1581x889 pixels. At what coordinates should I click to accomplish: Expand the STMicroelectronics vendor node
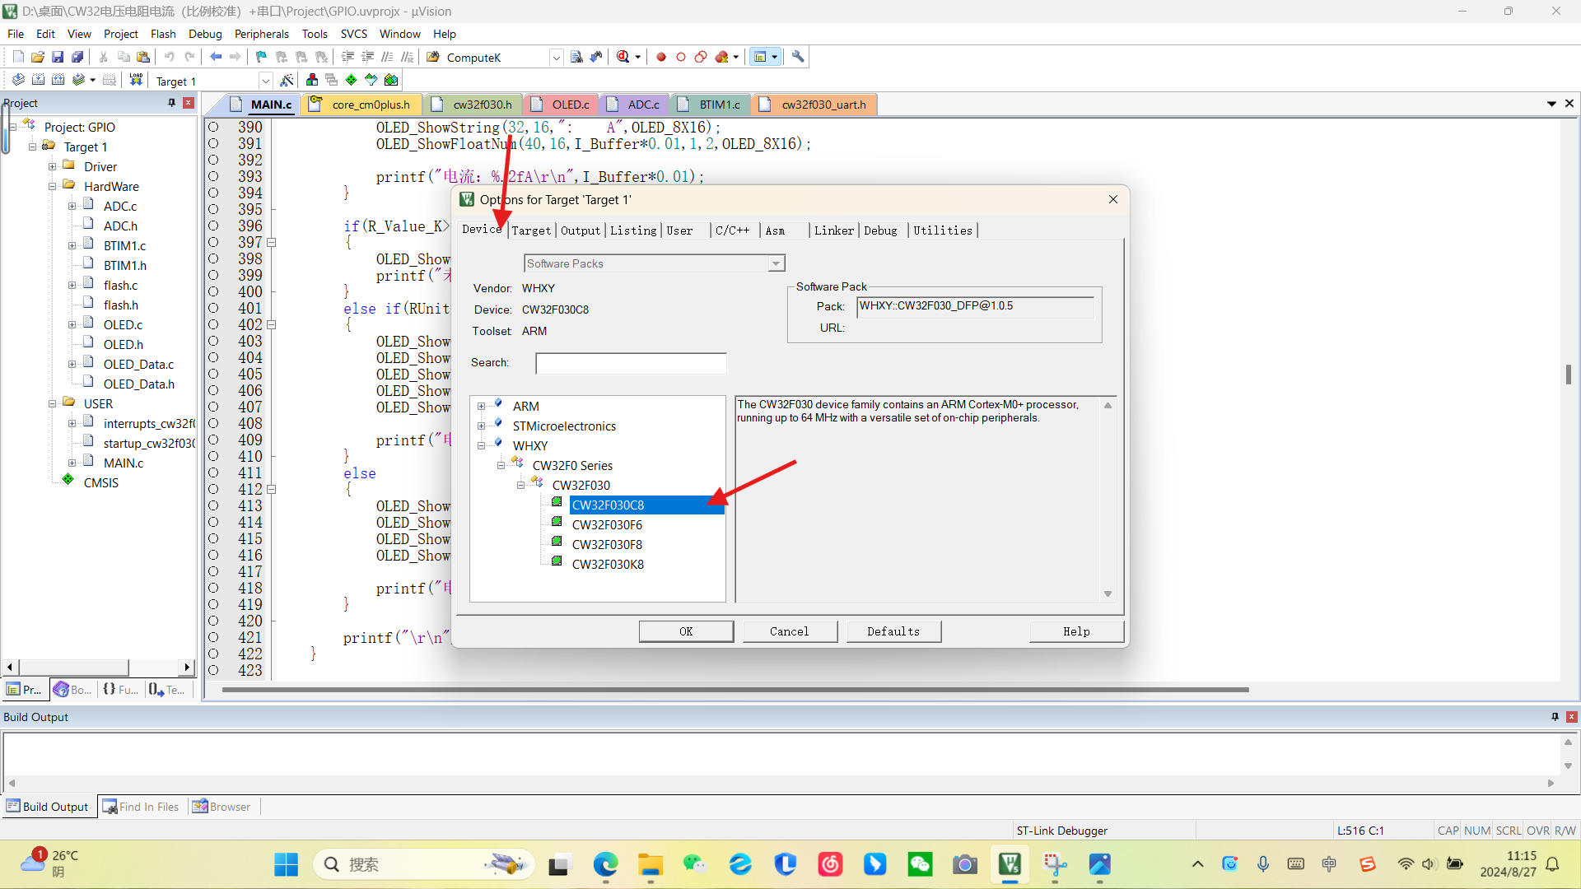(x=482, y=426)
